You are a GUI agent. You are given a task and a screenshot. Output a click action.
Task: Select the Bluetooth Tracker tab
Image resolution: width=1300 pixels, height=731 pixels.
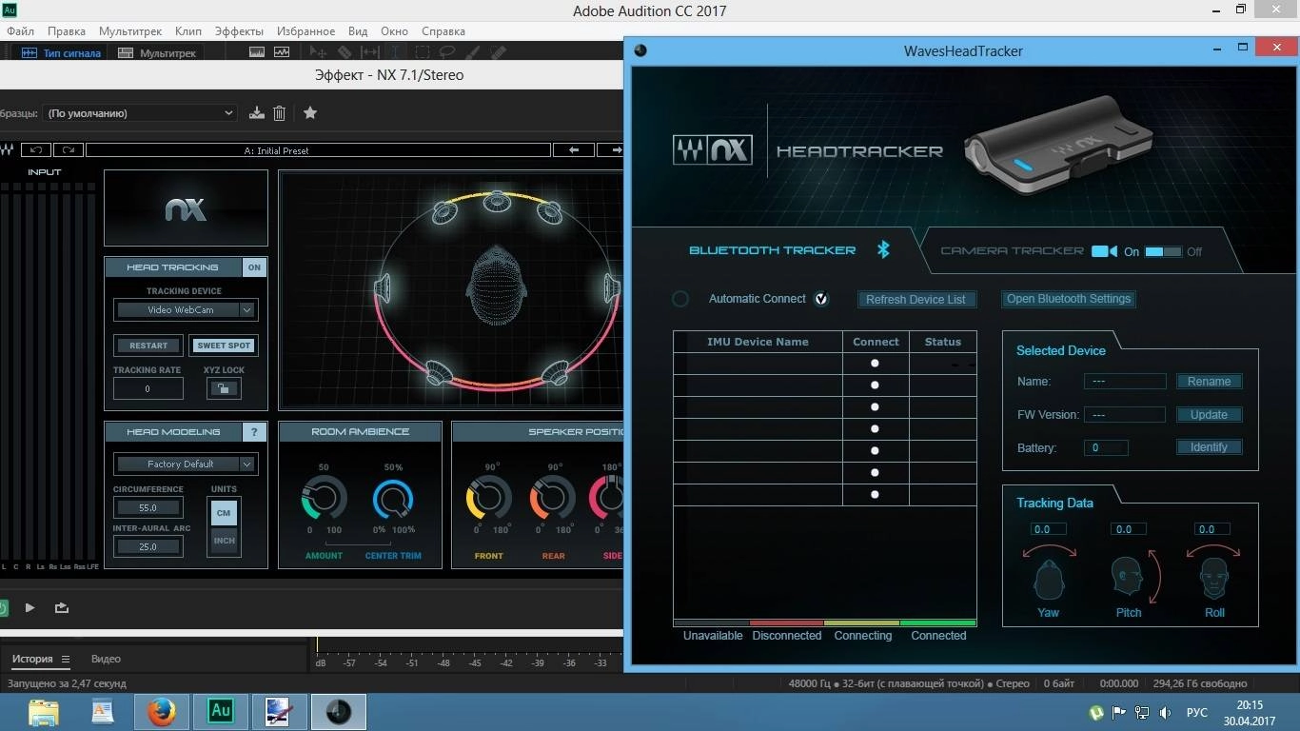tap(772, 250)
